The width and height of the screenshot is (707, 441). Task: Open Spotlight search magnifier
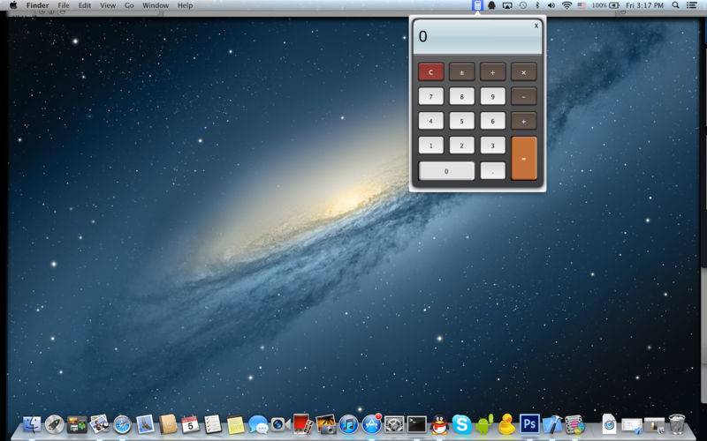[x=675, y=5]
